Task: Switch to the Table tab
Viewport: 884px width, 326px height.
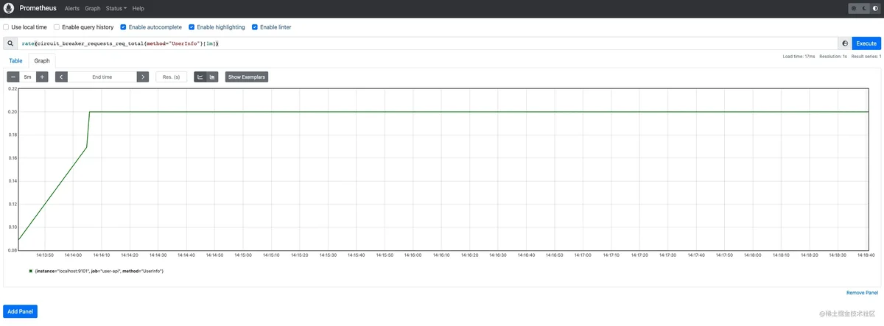Action: click(15, 61)
